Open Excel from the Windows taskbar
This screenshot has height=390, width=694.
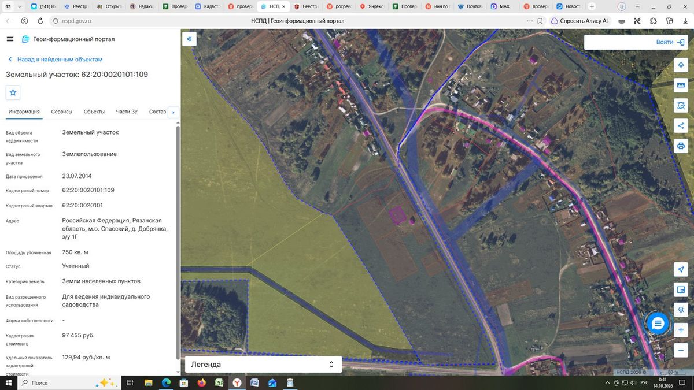pyautogui.click(x=219, y=382)
